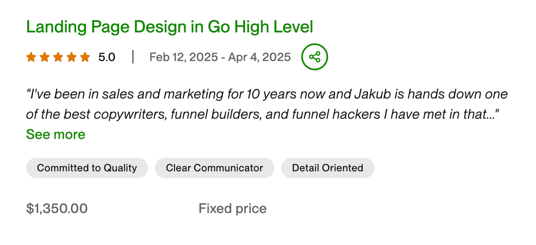Click the 5.0 rating score

(x=107, y=57)
